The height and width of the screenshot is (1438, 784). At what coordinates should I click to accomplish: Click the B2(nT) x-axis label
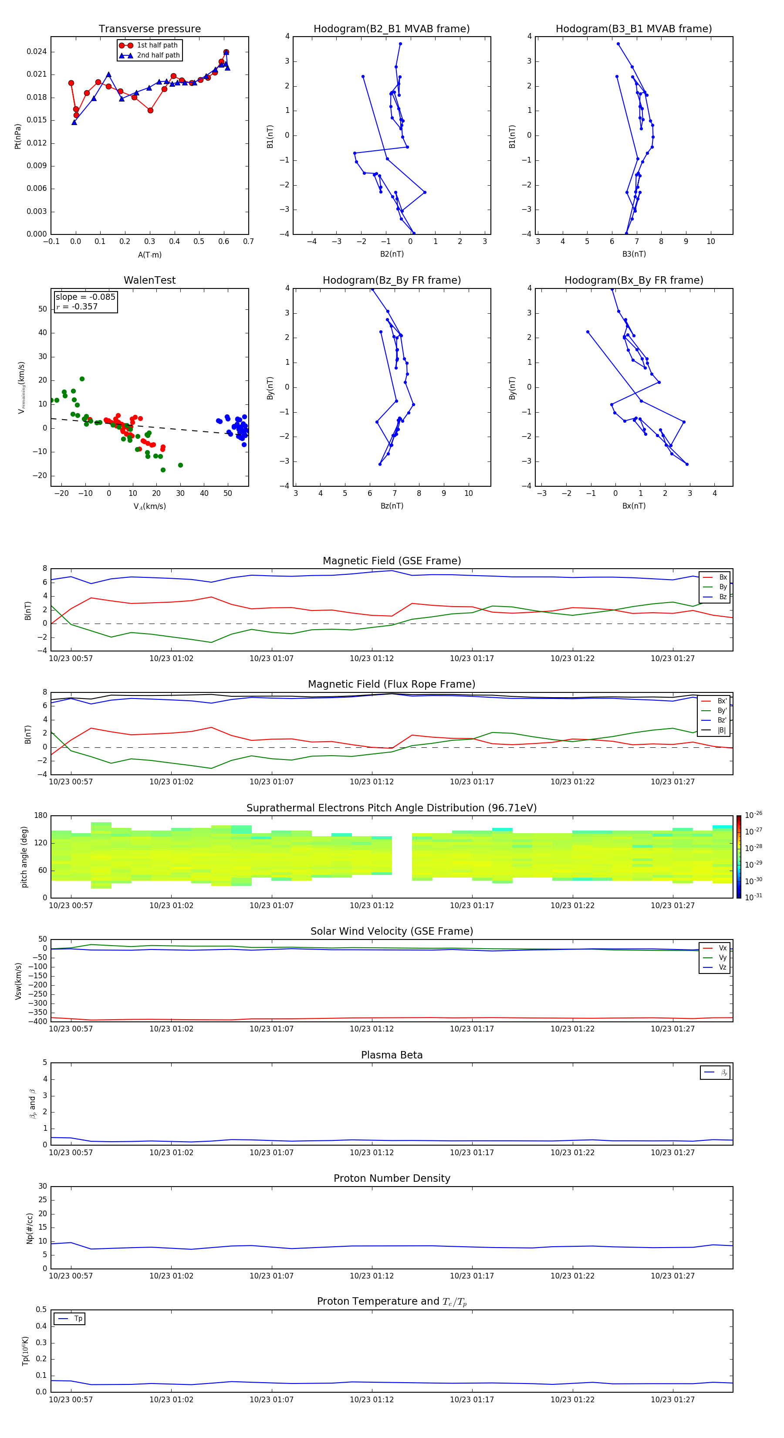392,254
